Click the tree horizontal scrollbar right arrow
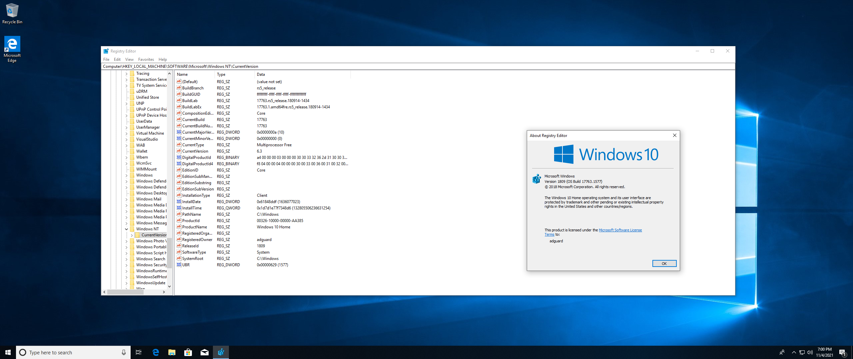 pyautogui.click(x=164, y=292)
